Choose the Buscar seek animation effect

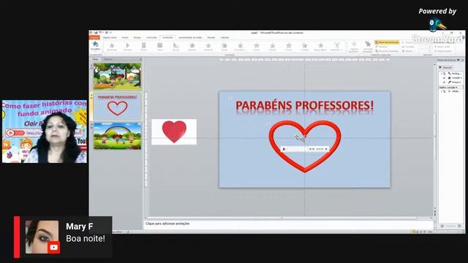(x=175, y=47)
